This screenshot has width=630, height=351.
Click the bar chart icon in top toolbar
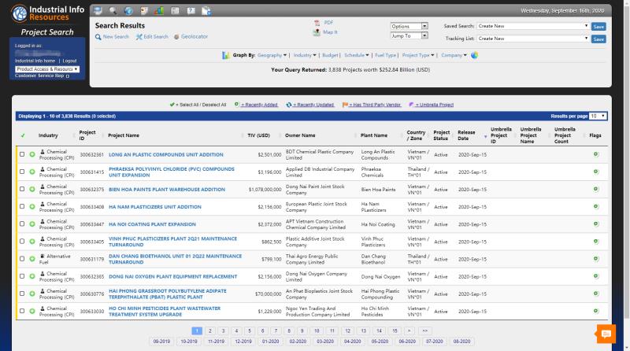(x=158, y=10)
